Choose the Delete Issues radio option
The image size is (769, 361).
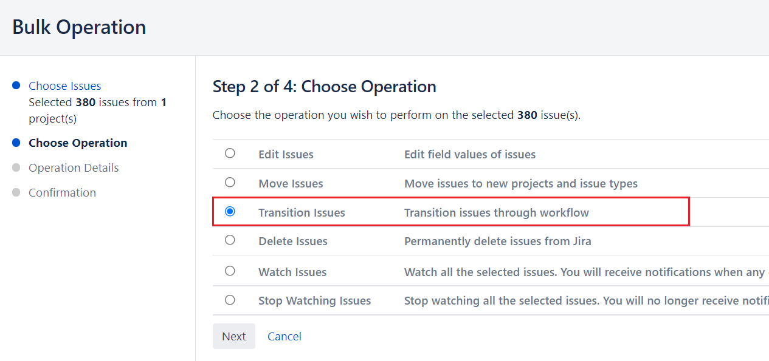(x=230, y=240)
